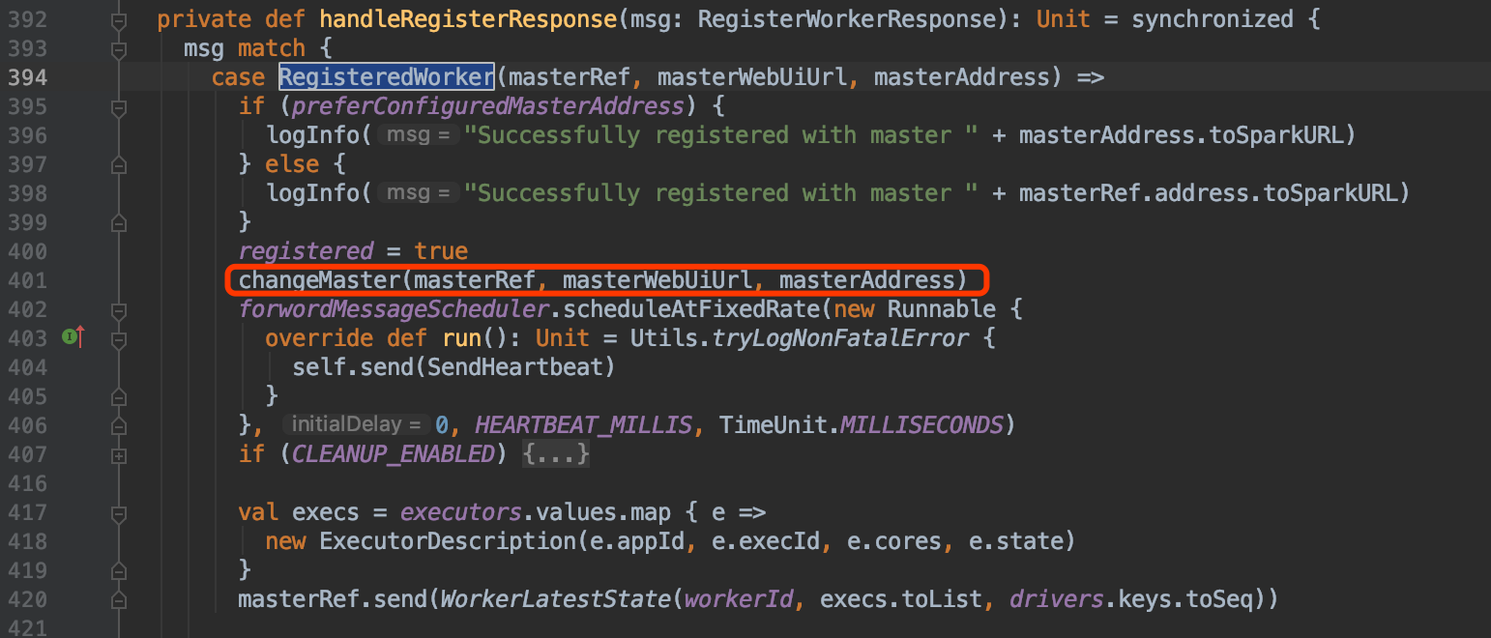Click masterAddress.toSparkURL on line 396
Screen dimensions: 1491x638
(1181, 135)
